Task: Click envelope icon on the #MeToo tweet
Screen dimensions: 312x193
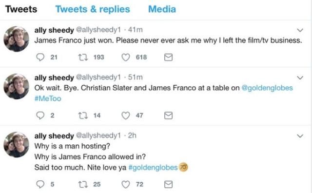Action: 168,116
